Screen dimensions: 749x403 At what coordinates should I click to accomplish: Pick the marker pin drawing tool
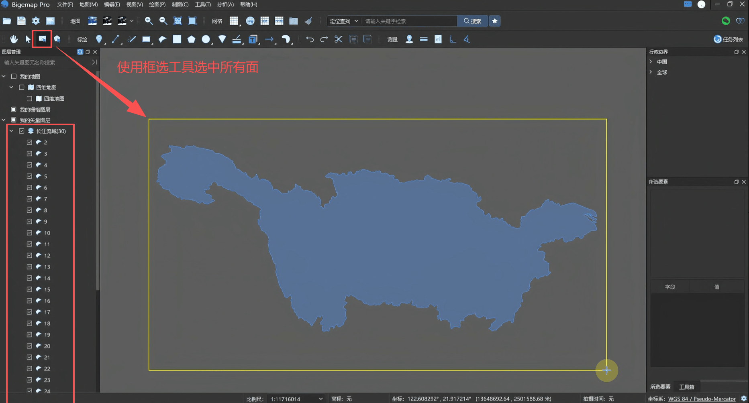pyautogui.click(x=99, y=39)
